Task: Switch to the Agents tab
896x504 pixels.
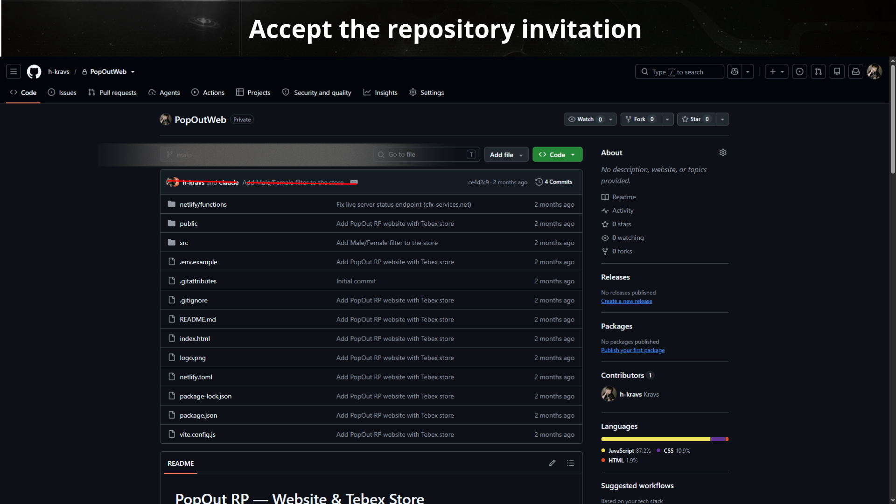Action: click(164, 92)
